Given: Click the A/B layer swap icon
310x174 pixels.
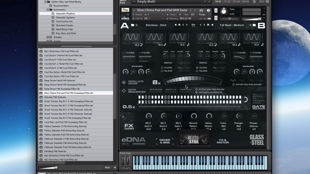Looking at the screenshot, I should (193, 25).
